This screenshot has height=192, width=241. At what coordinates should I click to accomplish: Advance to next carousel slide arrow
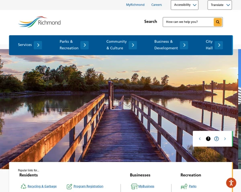click(225, 139)
